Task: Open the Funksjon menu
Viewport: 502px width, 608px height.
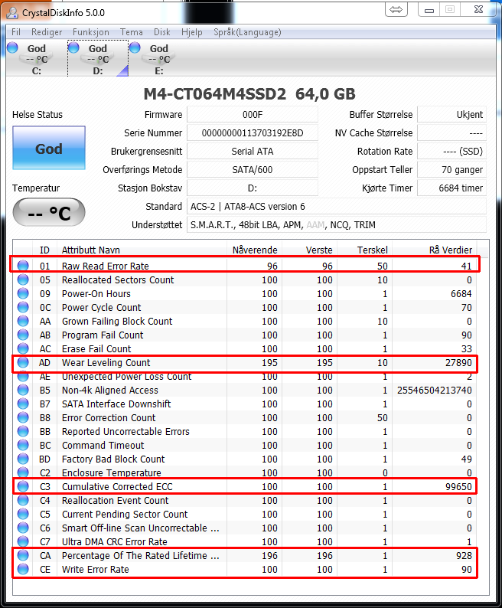Action: tap(91, 32)
